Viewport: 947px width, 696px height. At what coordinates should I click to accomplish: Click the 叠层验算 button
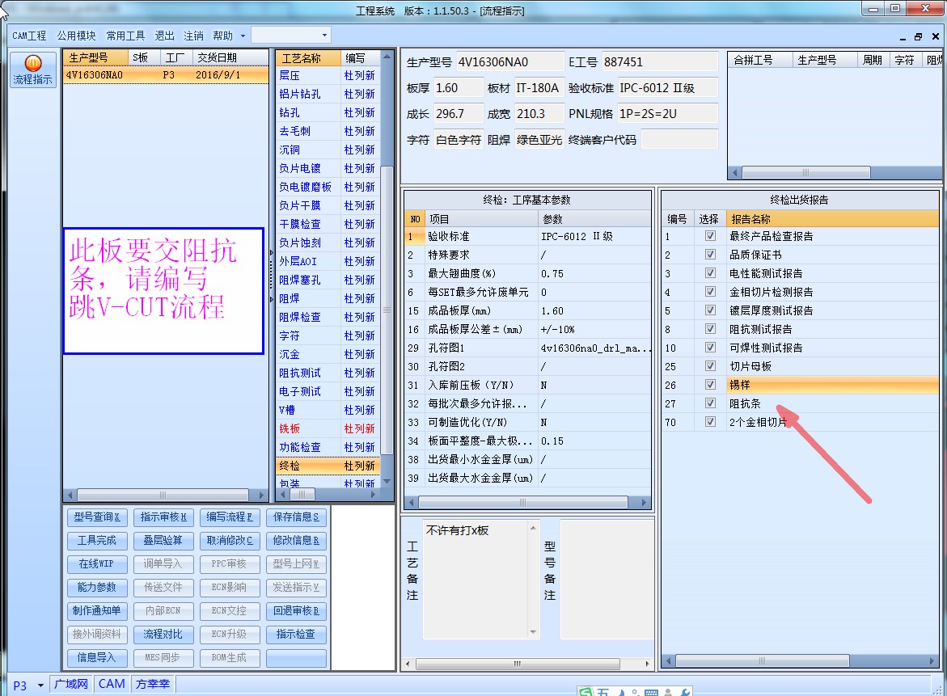163,540
